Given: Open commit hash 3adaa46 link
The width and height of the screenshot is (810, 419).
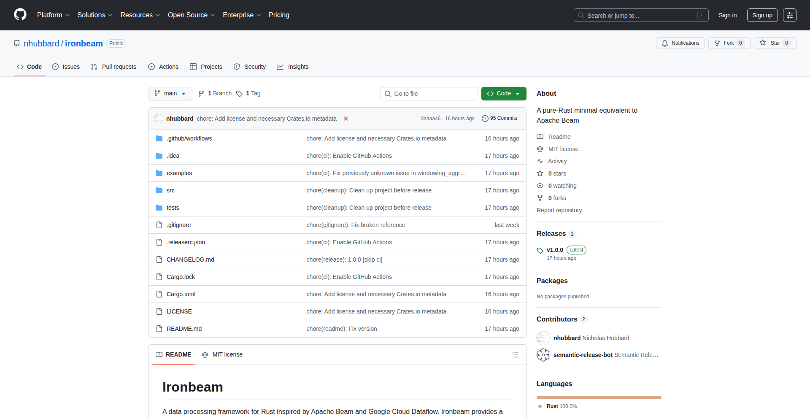Looking at the screenshot, I should tap(430, 119).
